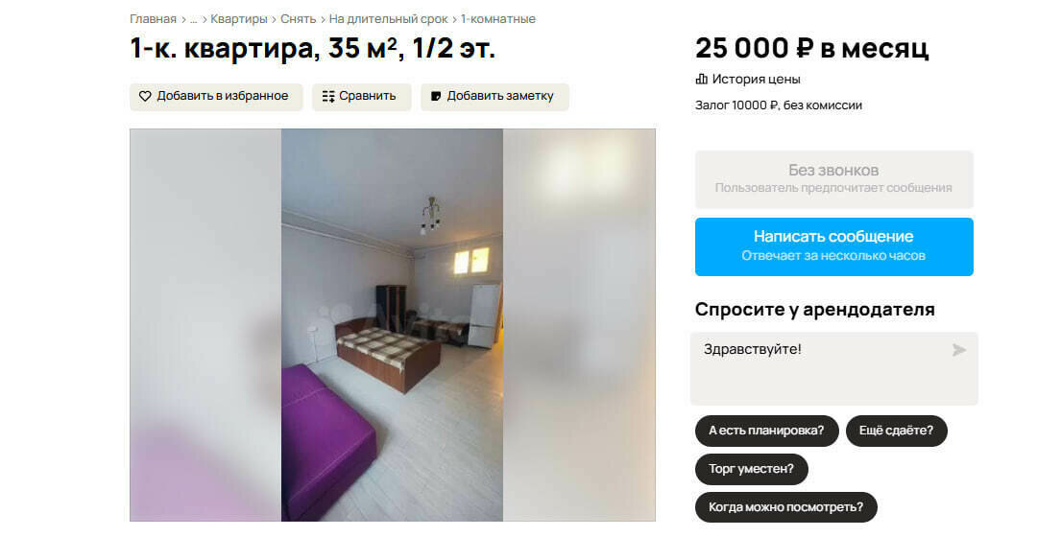1037x537 pixels.
Task: Click the note icon beside Добавить заметку
Action: click(x=436, y=97)
